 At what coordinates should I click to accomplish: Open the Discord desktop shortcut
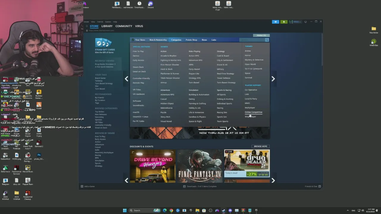[151, 5]
